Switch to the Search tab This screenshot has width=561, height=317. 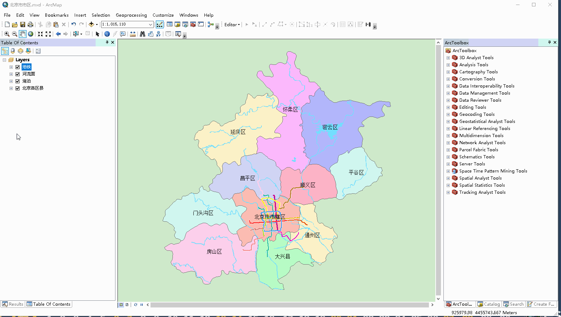[x=514, y=304]
